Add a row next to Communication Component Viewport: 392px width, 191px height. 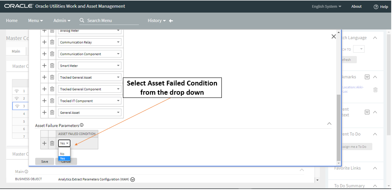point(44,54)
